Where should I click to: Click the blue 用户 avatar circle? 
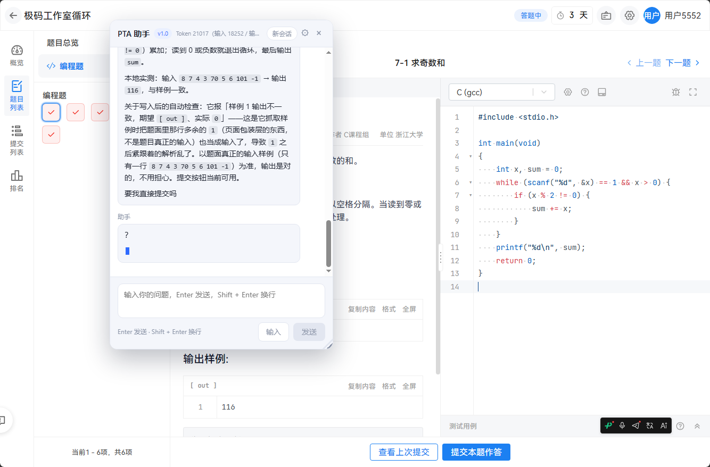click(652, 15)
